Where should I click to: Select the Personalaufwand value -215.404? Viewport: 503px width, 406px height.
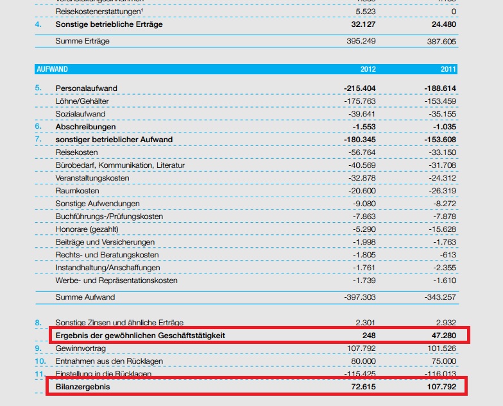pyautogui.click(x=359, y=88)
